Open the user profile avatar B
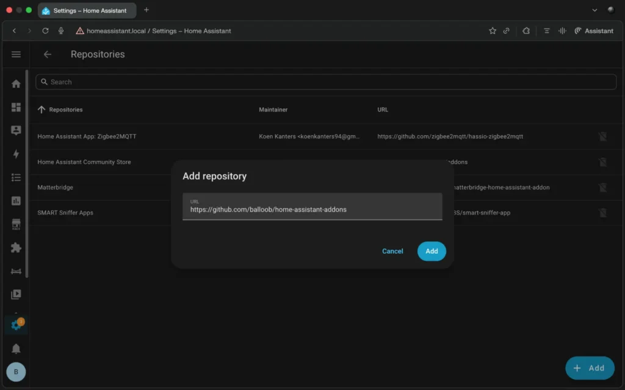Screen dimensions: 625x390 16,372
